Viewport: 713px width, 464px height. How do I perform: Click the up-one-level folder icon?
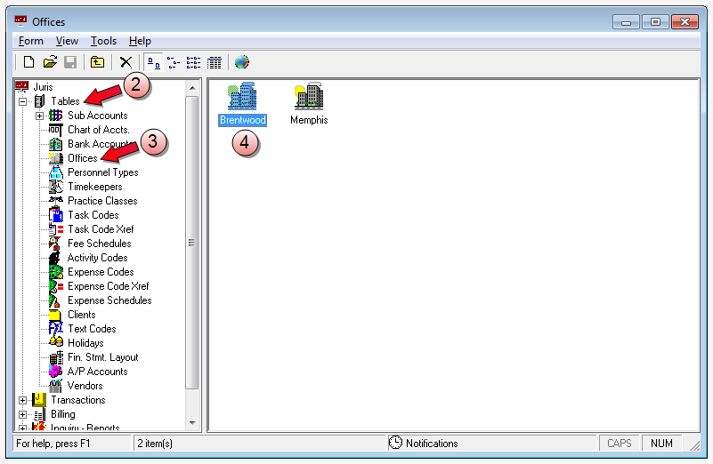coord(97,62)
